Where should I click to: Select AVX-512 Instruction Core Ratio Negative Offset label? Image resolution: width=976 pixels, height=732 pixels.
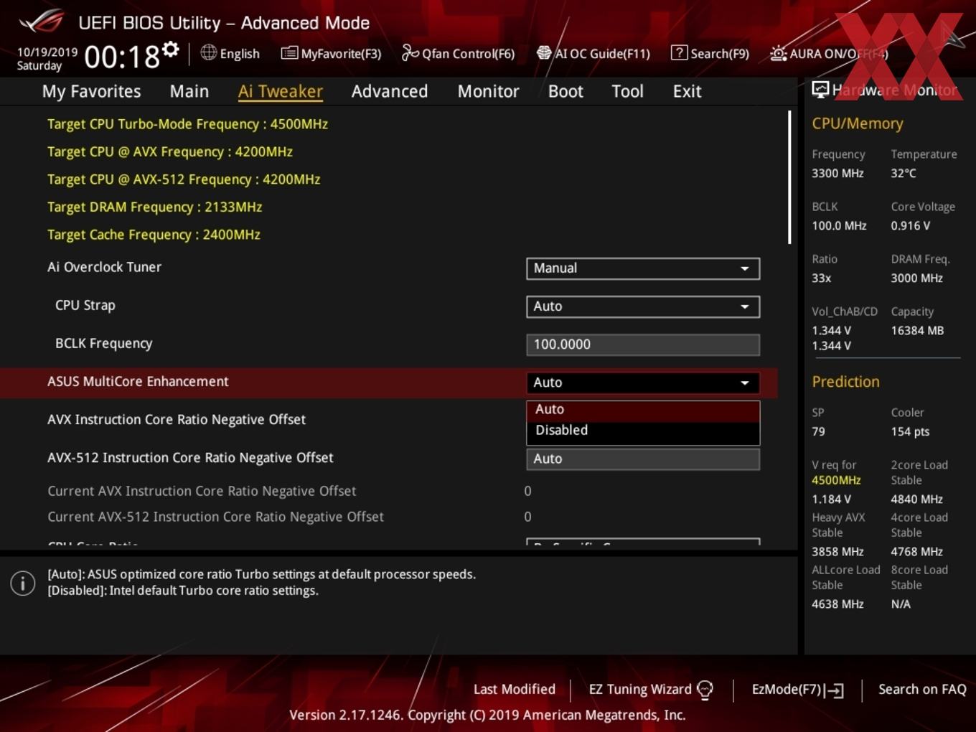[x=190, y=458]
